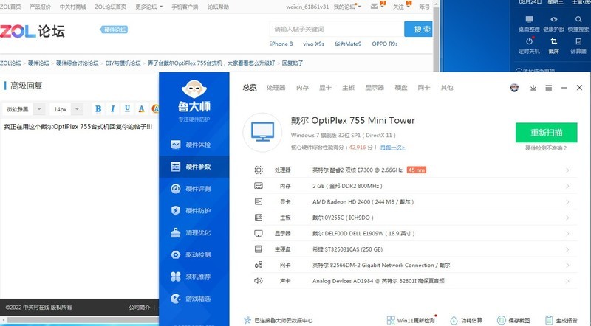Image resolution: width=591 pixels, height=326 pixels.
Task: Click iPhone 8 hot search link
Action: pos(281,44)
